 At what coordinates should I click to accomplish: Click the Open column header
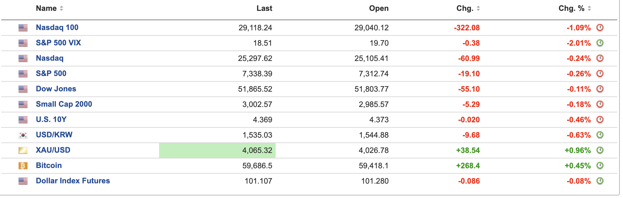pos(379,8)
